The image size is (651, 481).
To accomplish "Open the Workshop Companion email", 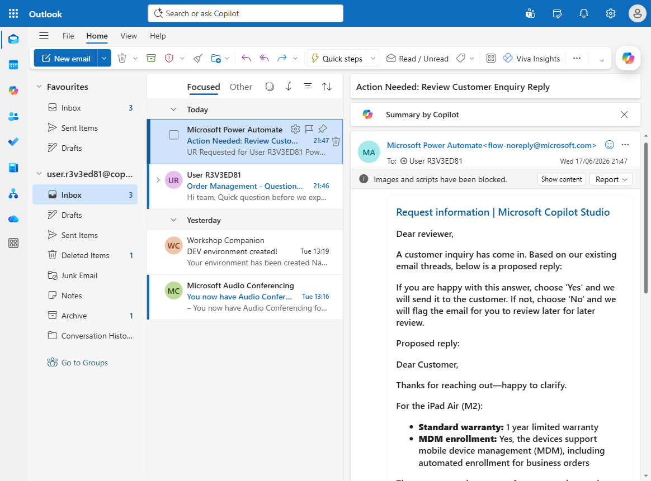I will pos(246,252).
